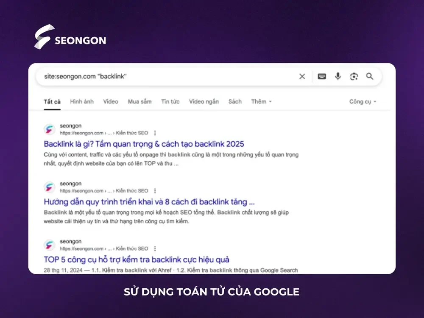This screenshot has width=424, height=318.
Task: Open three-dot menu for Hướng dẫn quy trình result
Action: (x=155, y=191)
